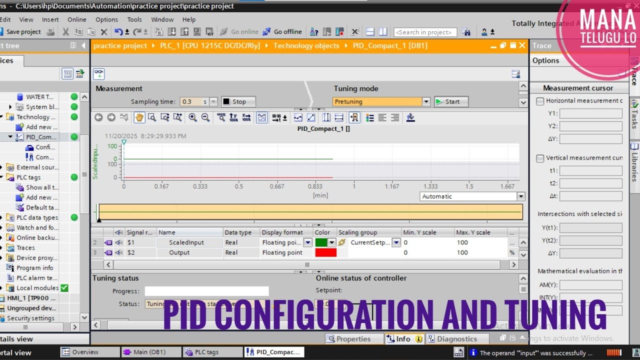Image resolution: width=640 pixels, height=360 pixels.
Task: Open ScaledInput color dropdown arrow
Action: point(331,242)
